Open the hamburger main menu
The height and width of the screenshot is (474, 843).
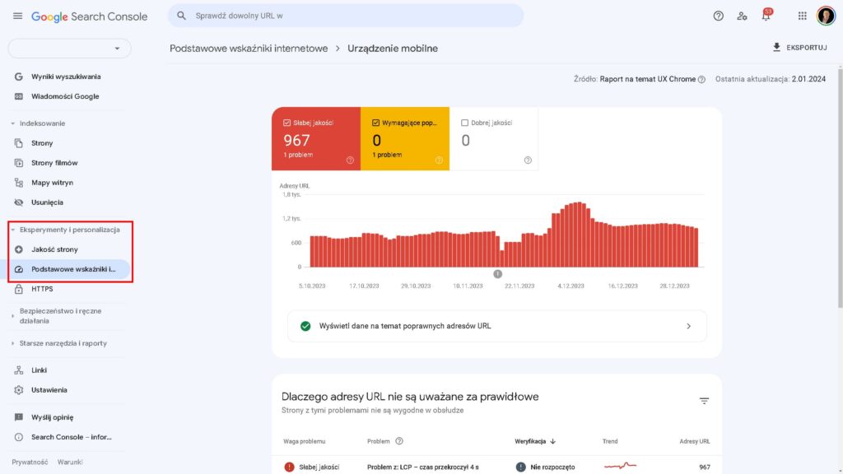tap(17, 16)
